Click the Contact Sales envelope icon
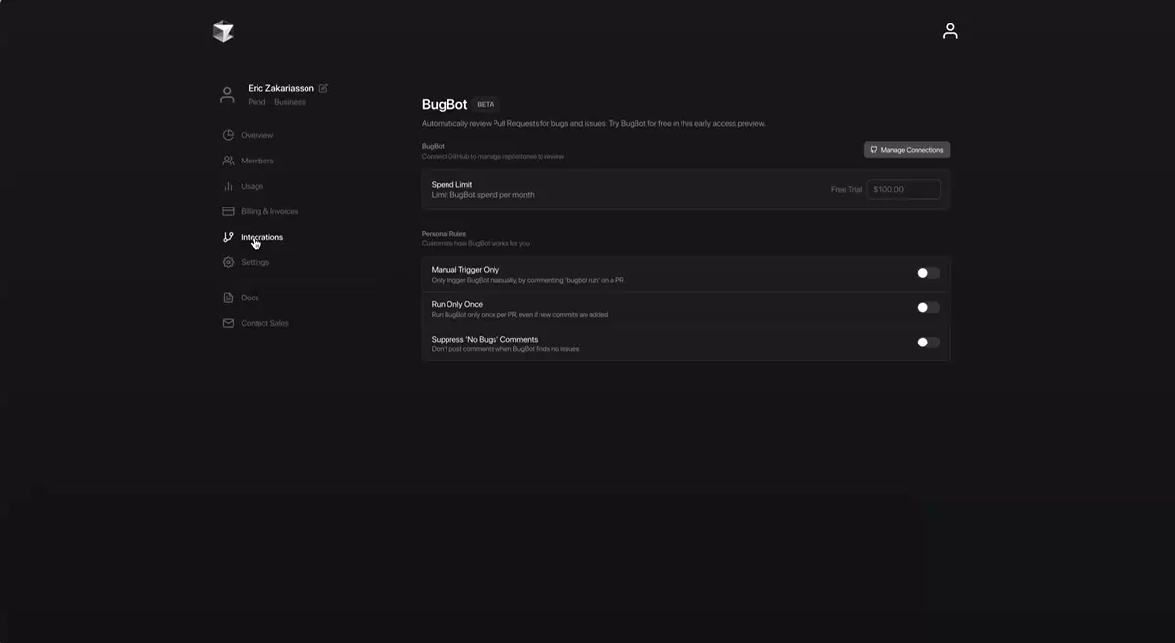 point(228,323)
